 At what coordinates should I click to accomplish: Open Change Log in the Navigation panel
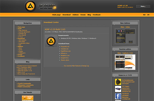[x=22, y=33]
